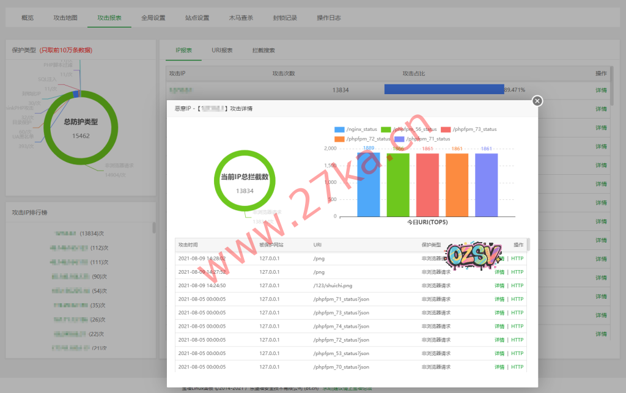Viewport: 626px width, 393px height.
Task: Open the 拦截搜索 sub-tab
Action: coord(263,50)
